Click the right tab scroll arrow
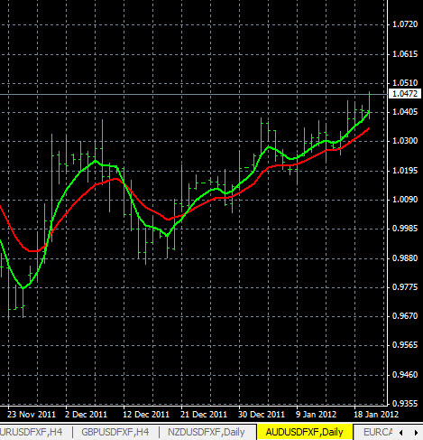This screenshot has width=423, height=440. (x=416, y=433)
